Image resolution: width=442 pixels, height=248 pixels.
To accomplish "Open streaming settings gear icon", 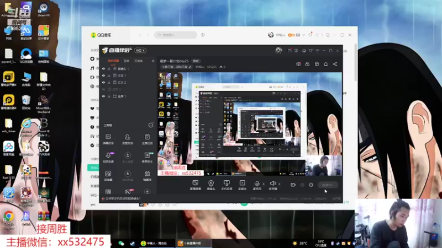I will (x=311, y=185).
